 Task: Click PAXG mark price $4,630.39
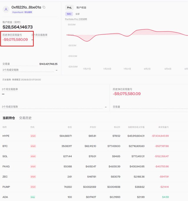click(114, 166)
